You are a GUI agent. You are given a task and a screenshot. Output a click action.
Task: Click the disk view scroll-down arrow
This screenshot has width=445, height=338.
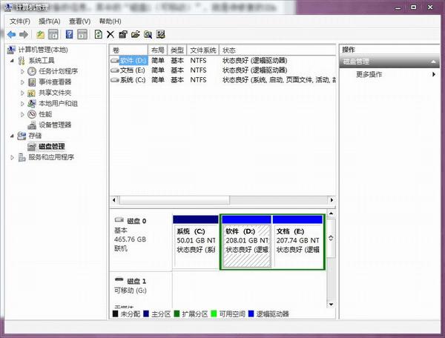point(331,304)
